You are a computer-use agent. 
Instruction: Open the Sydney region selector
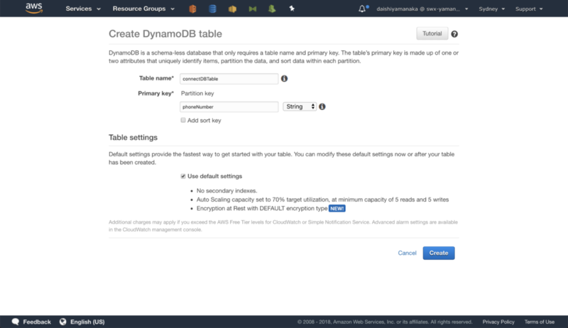coord(491,9)
